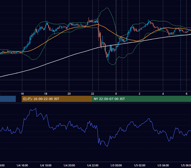The width and height of the screenshot is (191, 168).
Task: Click hour label 2 on upper time axis
Action: [140, 94]
